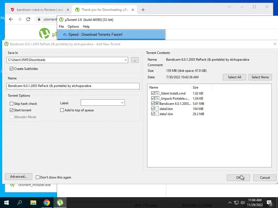Open the File menu in uTorrent
Screen dimensions: 278x208
click(x=61, y=27)
